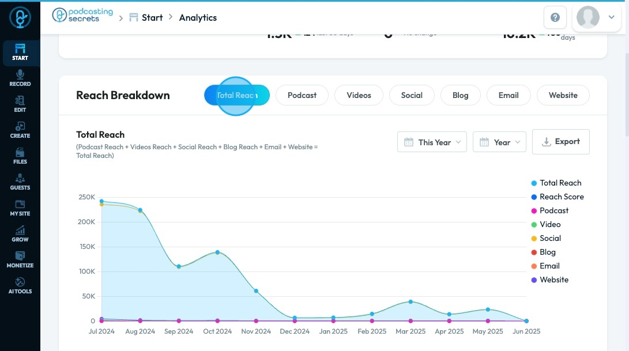This screenshot has width=629, height=351.
Task: Click the Sep 2024 Total Reach data point
Action: point(179,266)
